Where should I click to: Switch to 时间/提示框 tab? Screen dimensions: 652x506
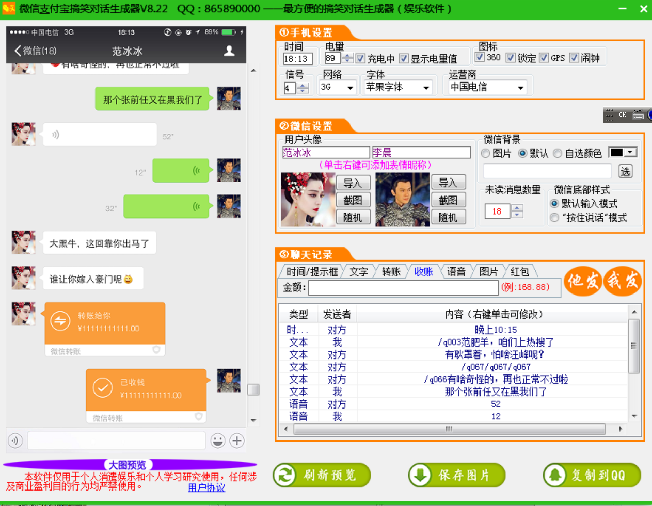tap(312, 271)
